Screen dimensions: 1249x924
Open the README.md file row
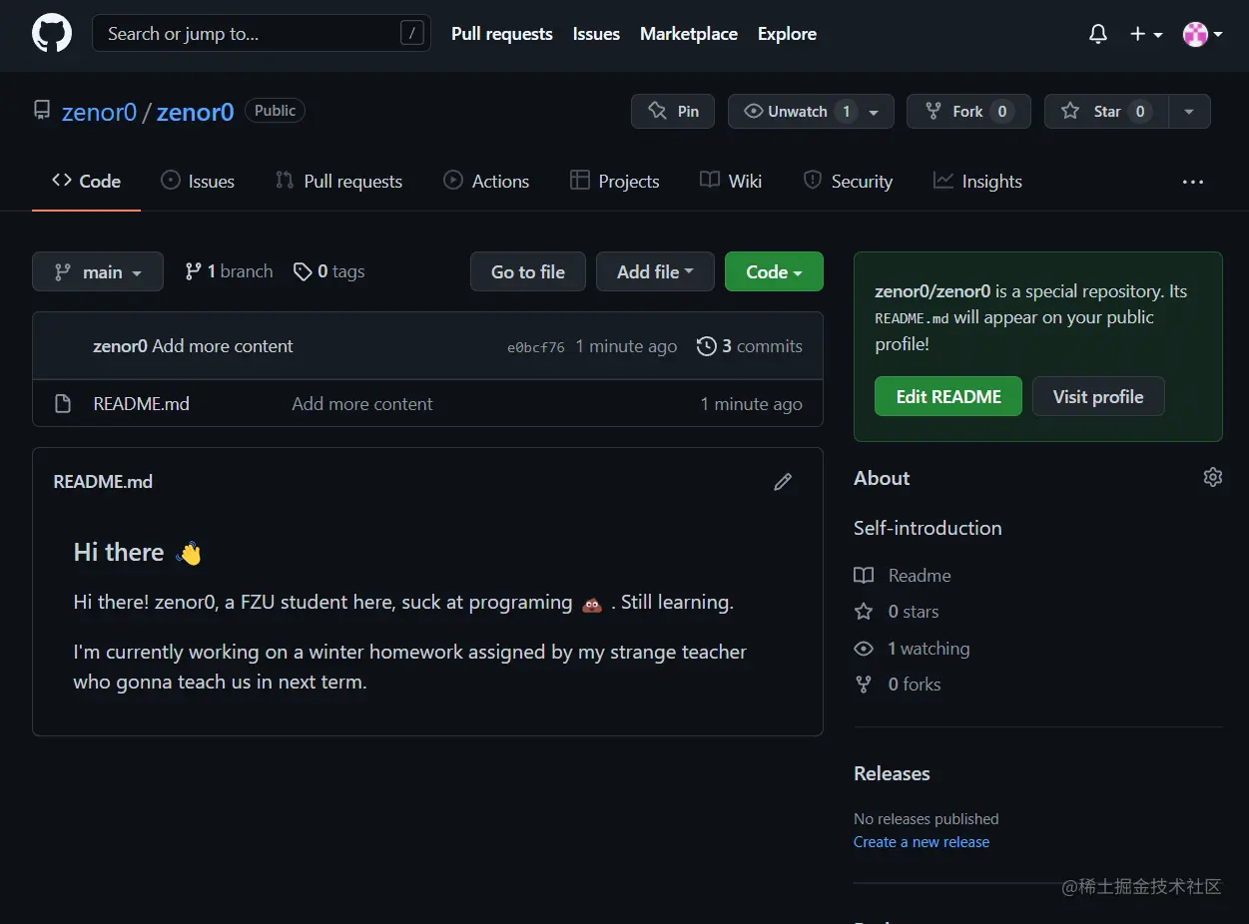point(427,403)
